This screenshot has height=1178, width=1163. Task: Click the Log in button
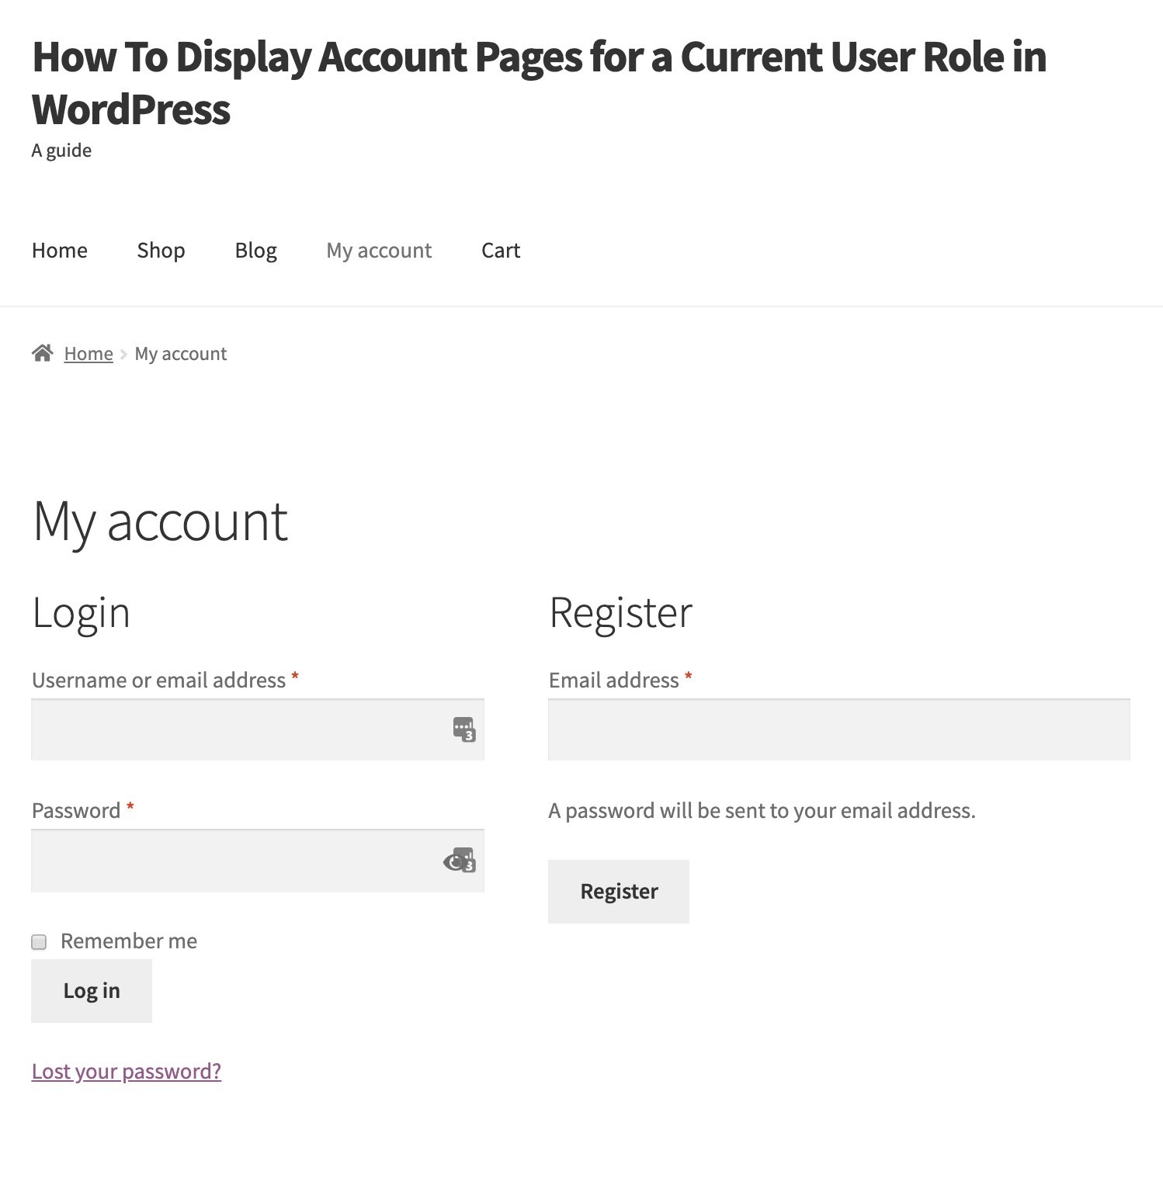pyautogui.click(x=91, y=990)
